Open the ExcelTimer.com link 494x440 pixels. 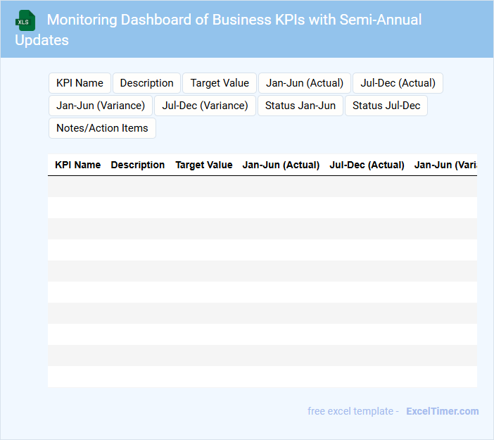point(442,411)
